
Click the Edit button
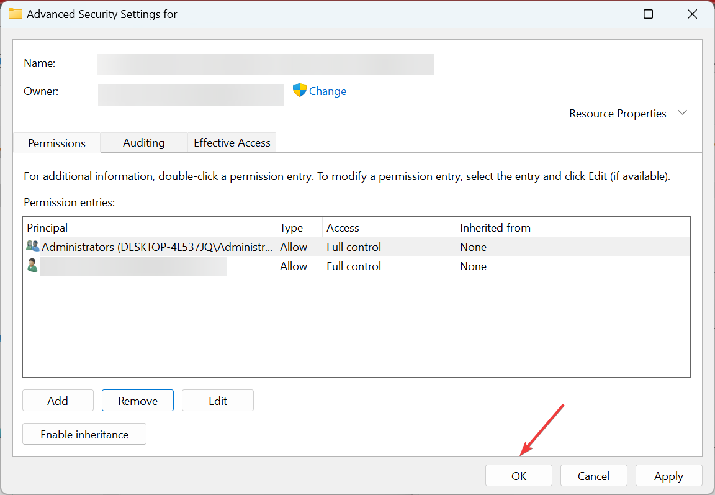pyautogui.click(x=218, y=401)
